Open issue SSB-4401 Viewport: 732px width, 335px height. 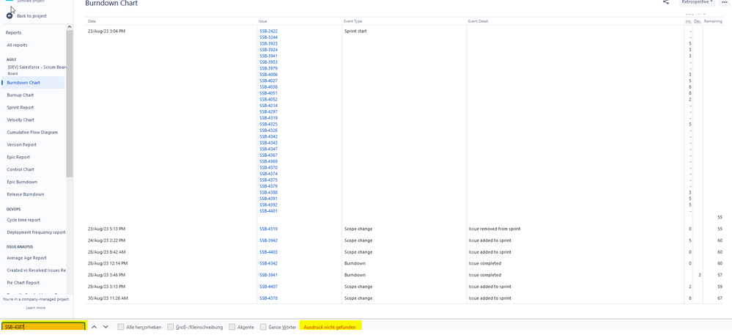coord(268,211)
